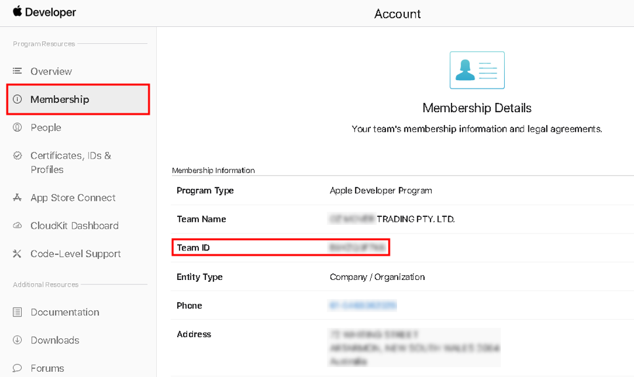Open Code-Level Support

[x=75, y=254]
